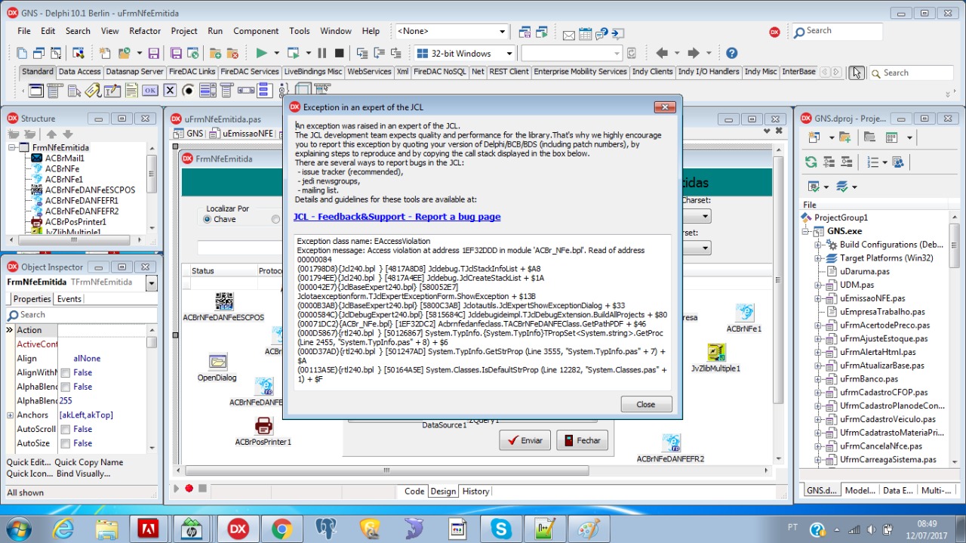Switch to the History tab in editor
This screenshot has width=966, height=543.
coord(475,491)
